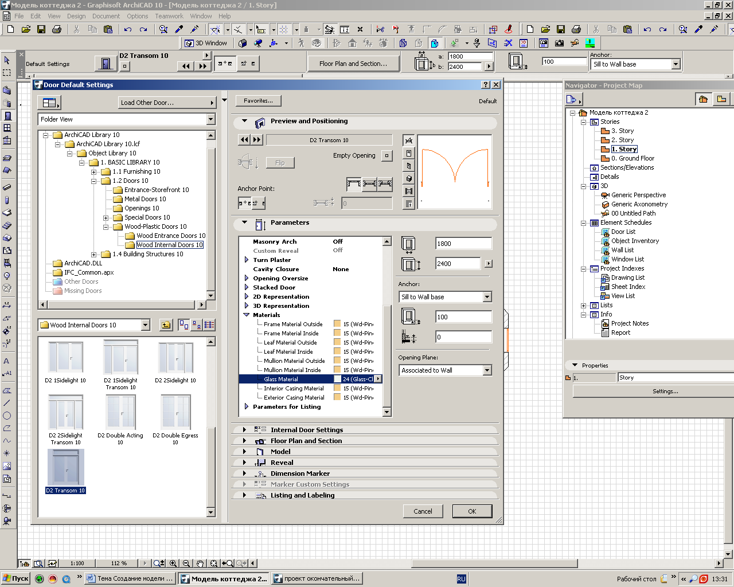This screenshot has height=587, width=734.
Task: Click the Leaf Material Inside swatch
Action: (337, 351)
